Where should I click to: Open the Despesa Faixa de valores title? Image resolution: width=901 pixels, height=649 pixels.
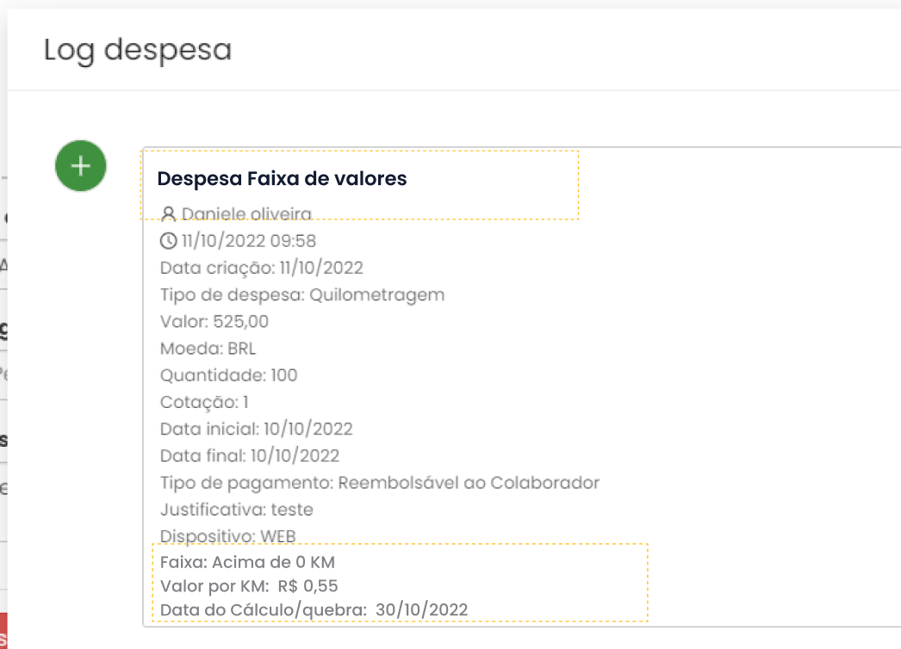click(282, 179)
